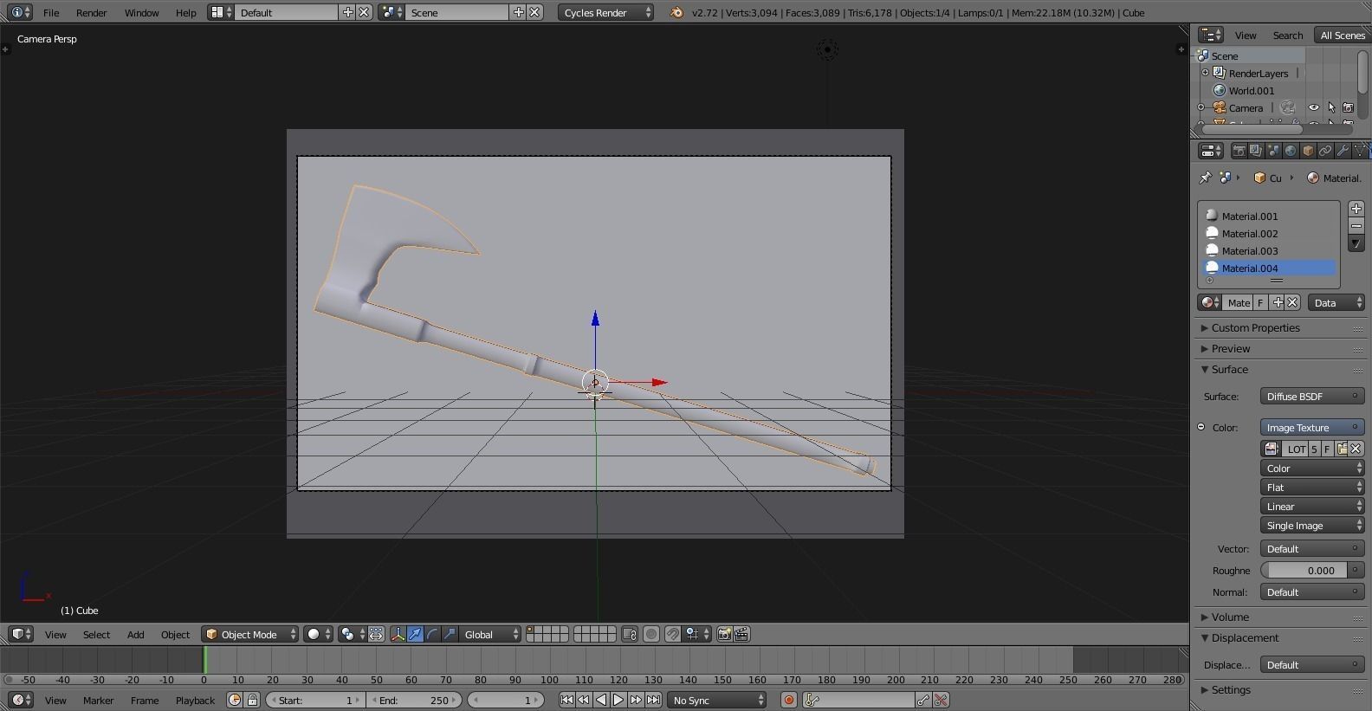The image size is (1372, 711).
Task: Click the Default screen layout name field
Action: tap(286, 13)
